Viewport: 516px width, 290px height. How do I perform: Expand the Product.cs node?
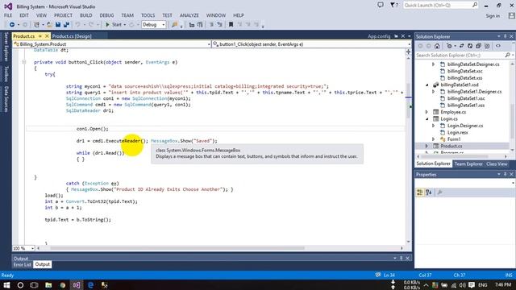point(427,146)
